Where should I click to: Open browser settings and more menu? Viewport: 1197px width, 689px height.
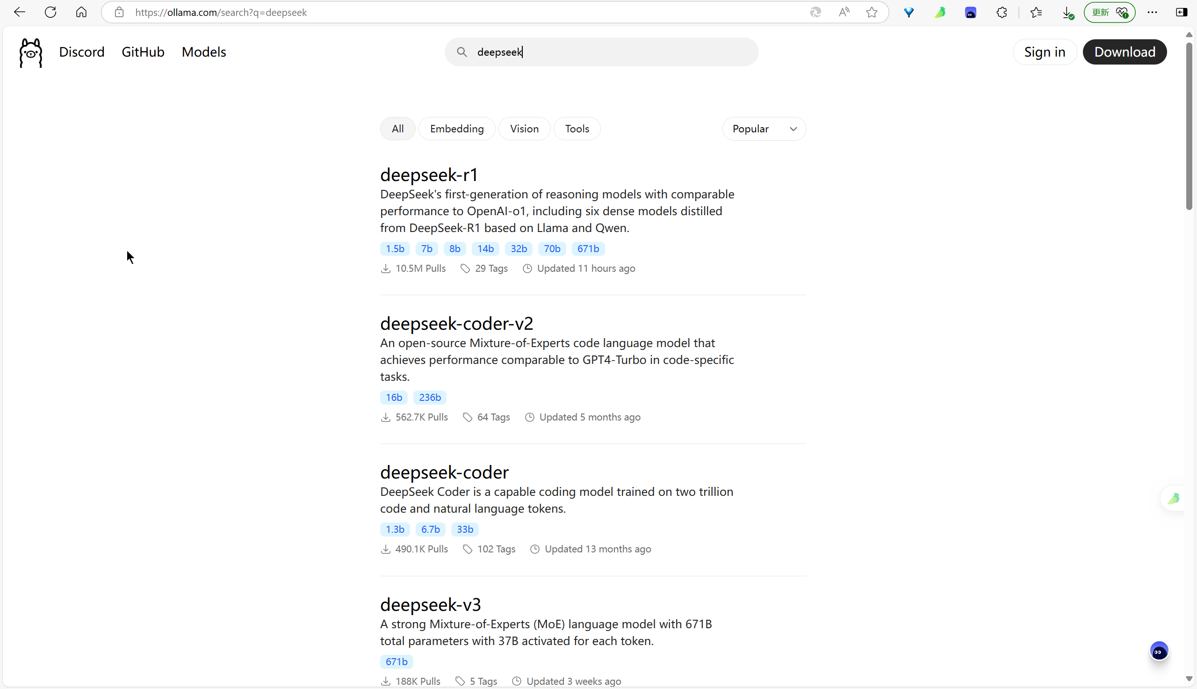(1152, 12)
